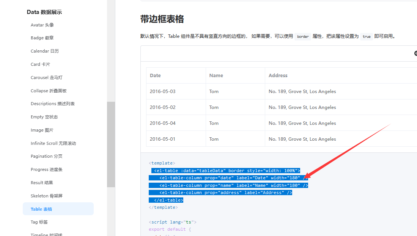Click address cell in 2016-05-03 row

(x=341, y=92)
